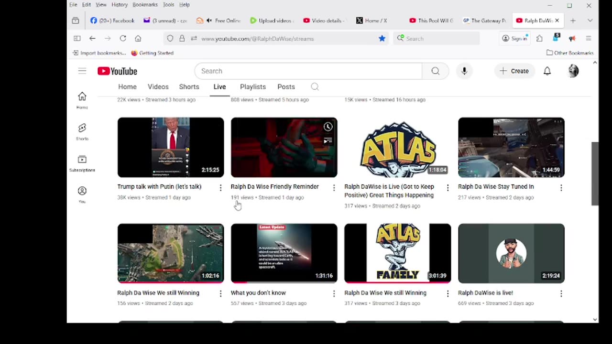Click the page vertical scrollbar thumb
This screenshot has width=612, height=344.
(x=595, y=173)
